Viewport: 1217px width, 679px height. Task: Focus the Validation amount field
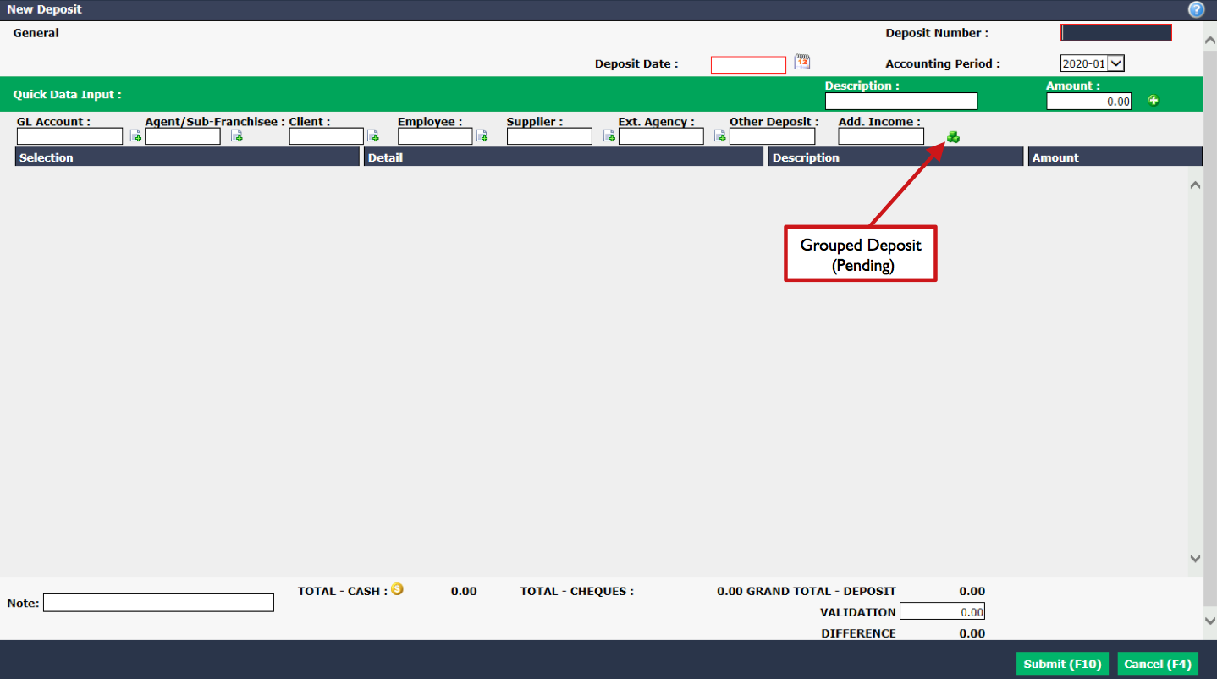(x=943, y=611)
